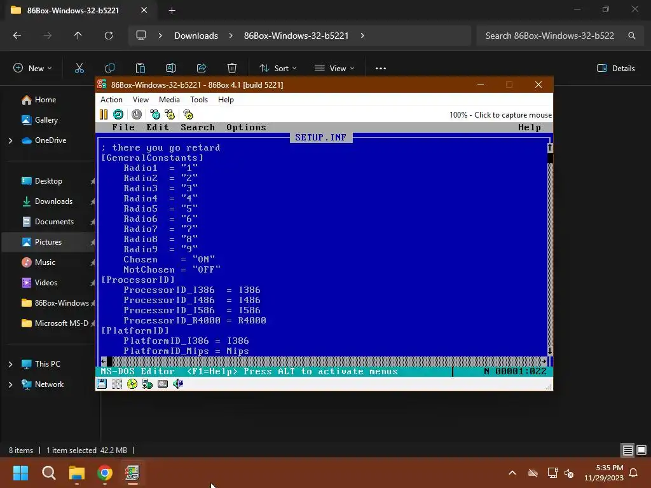The image size is (651, 488).
Task: Open the New dropdown in Explorer
Action: pyautogui.click(x=33, y=69)
